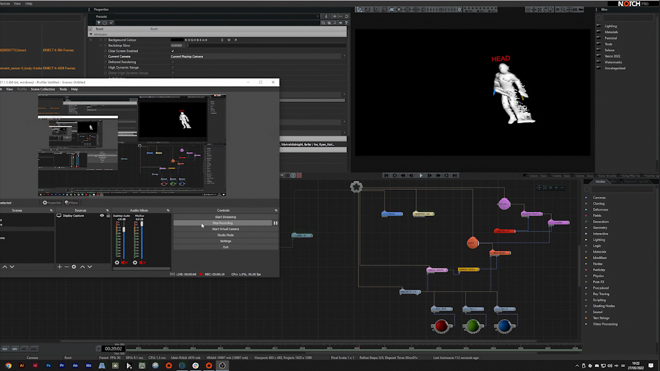Open OBS View menu
Image resolution: width=660 pixels, height=371 pixels.
point(10,89)
